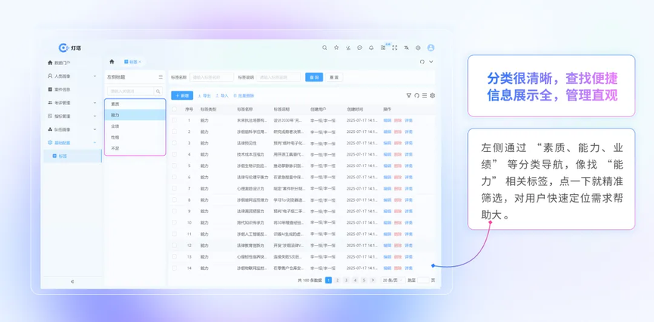Expand the 考评管理 sidebar menu
The image size is (654, 322).
point(72,103)
